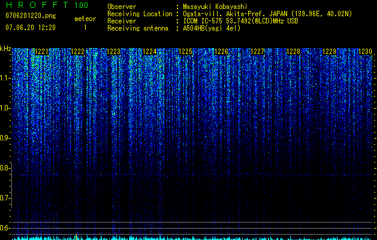Click time marker 1224
The width and height of the screenshot is (377, 240).
(150, 52)
